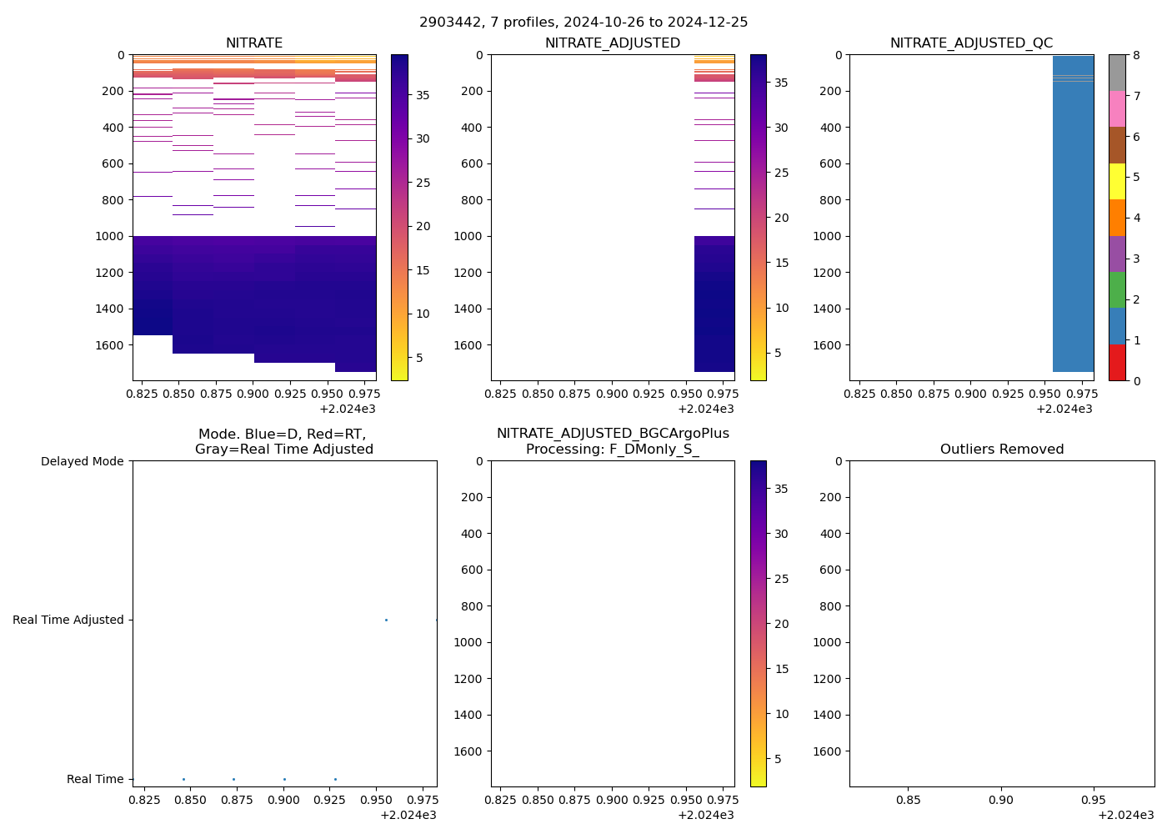Click the Real Time dot near 0.900
The image size is (1167, 834).
284,779
